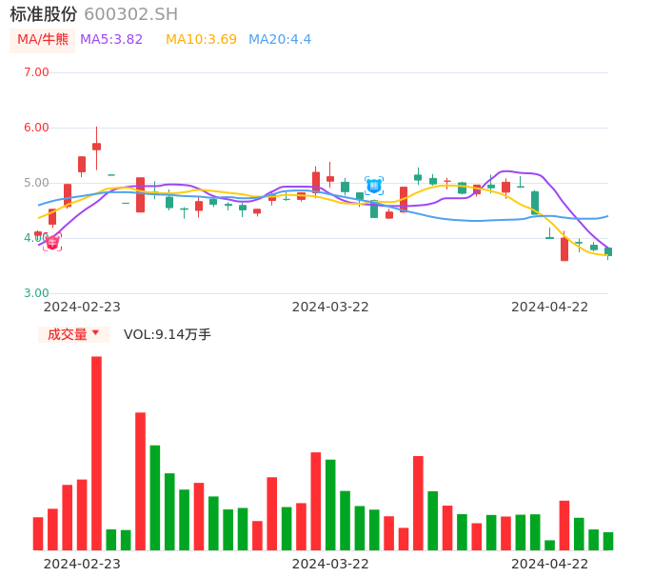Click the MA10:3.69 legend label

(201, 40)
